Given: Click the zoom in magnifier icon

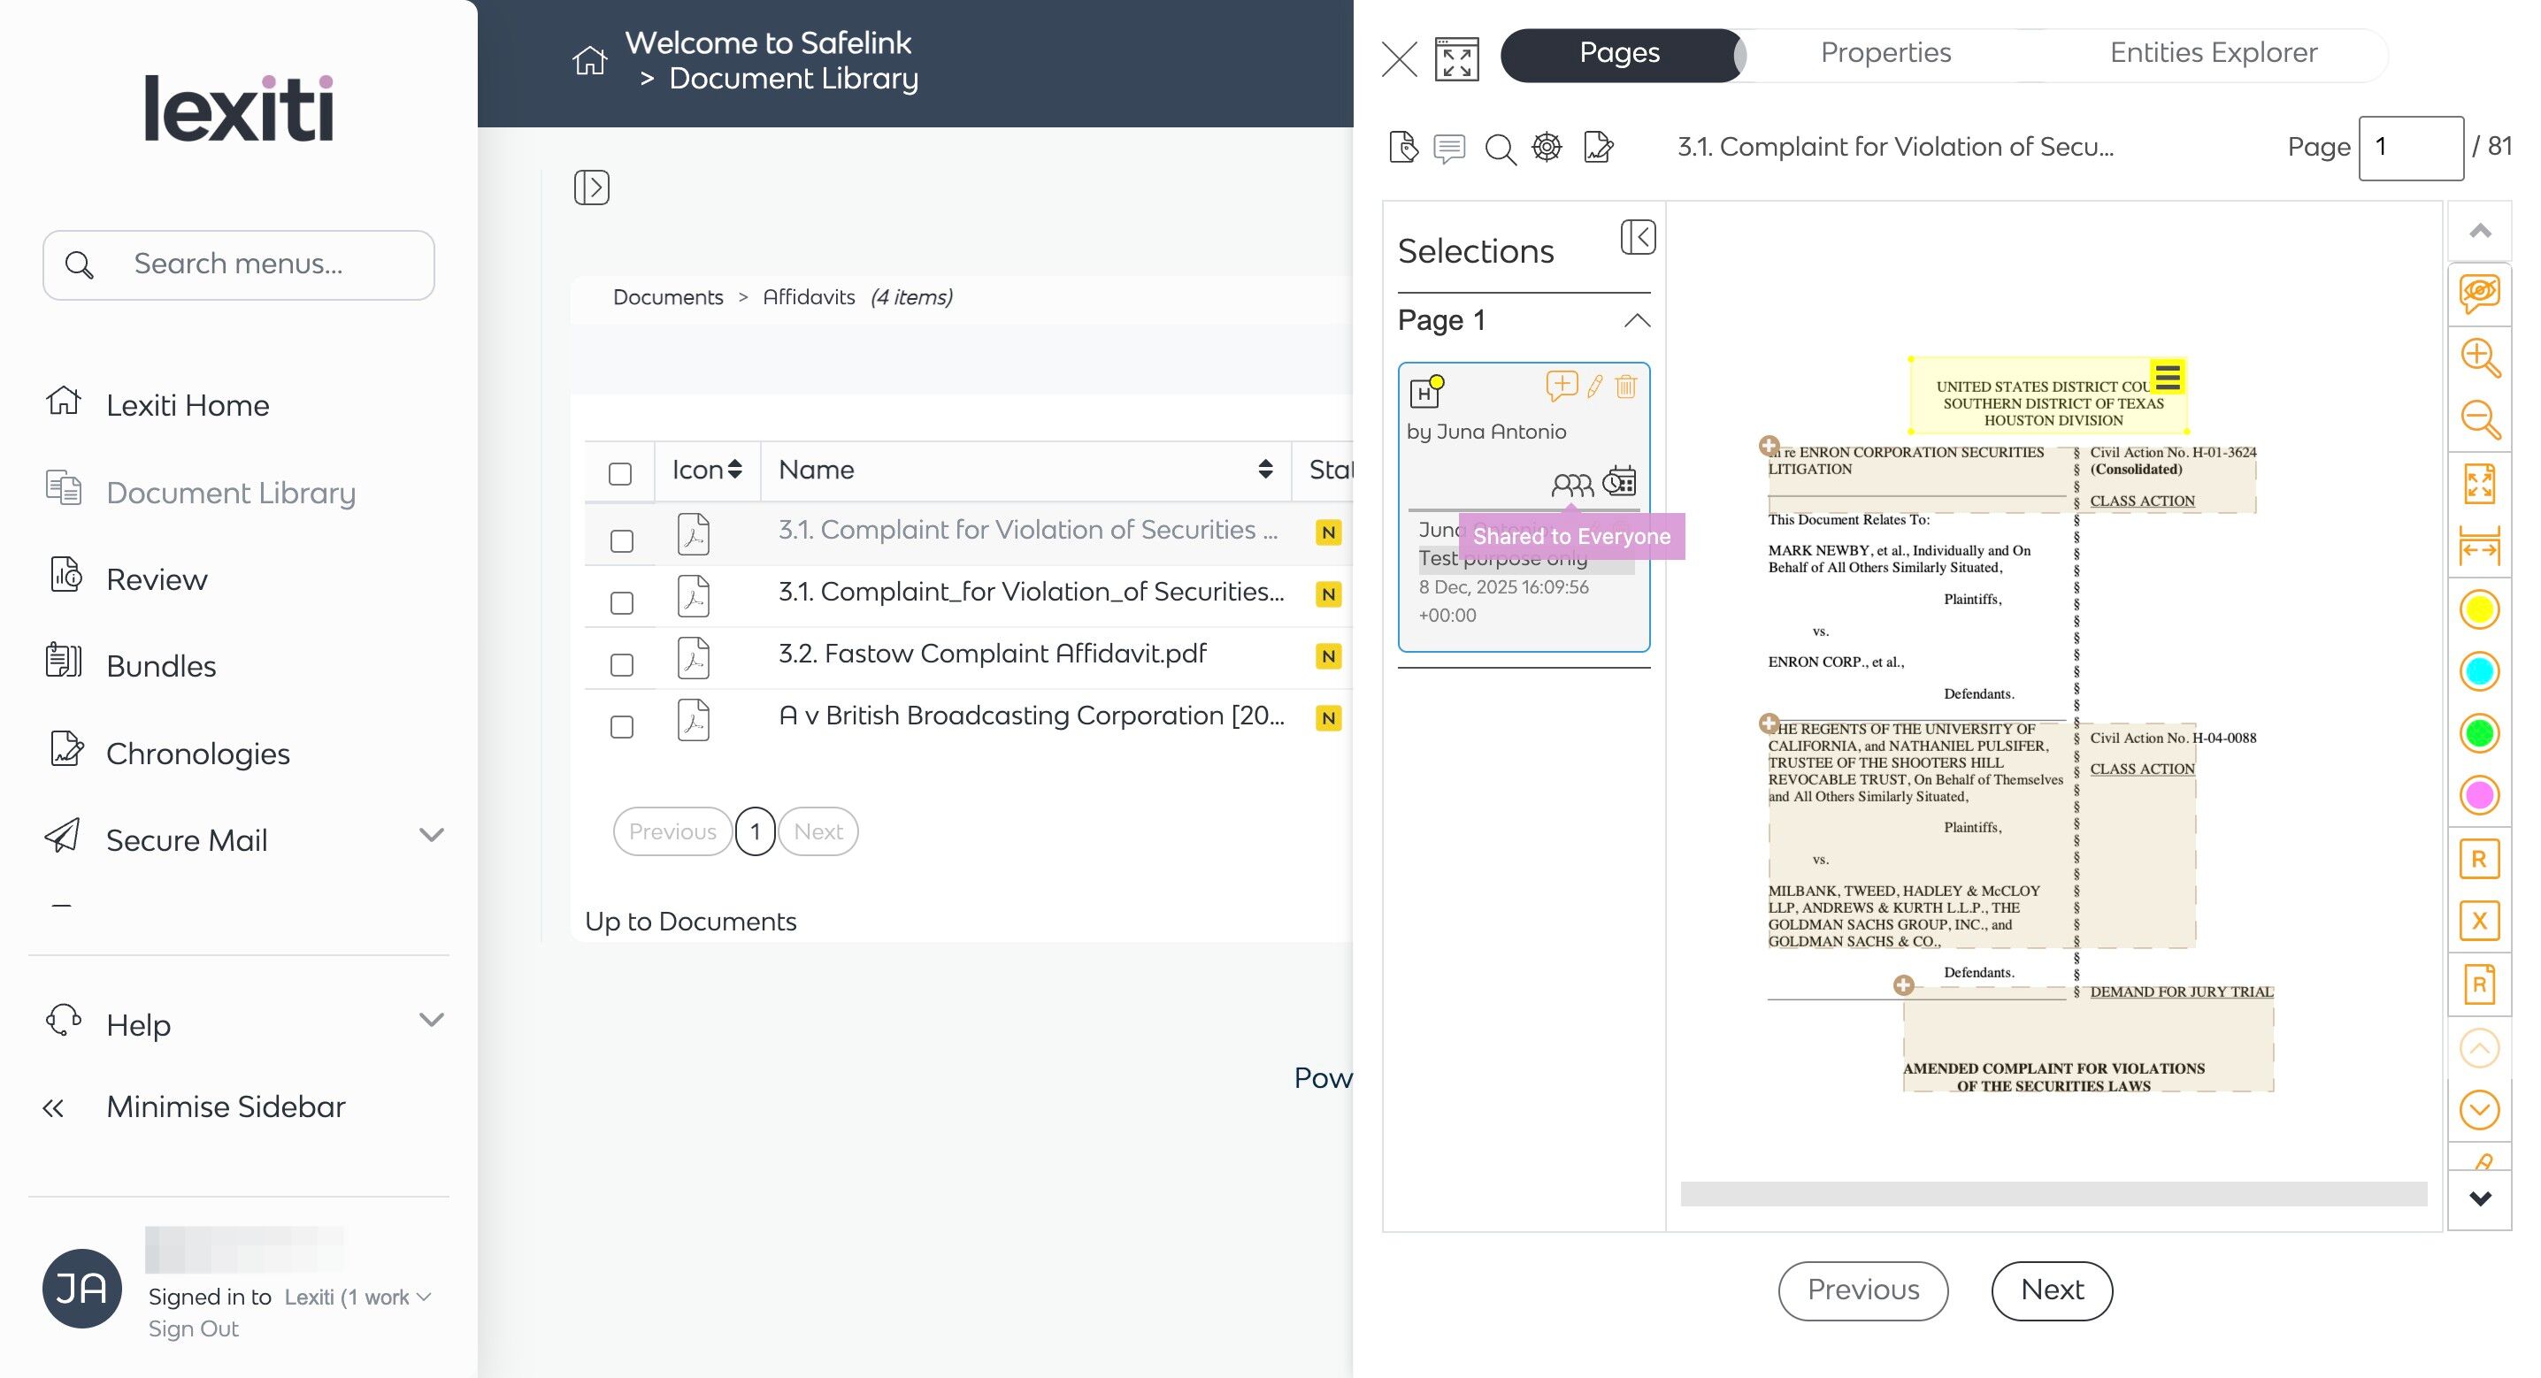Looking at the screenshot, I should [x=2479, y=357].
